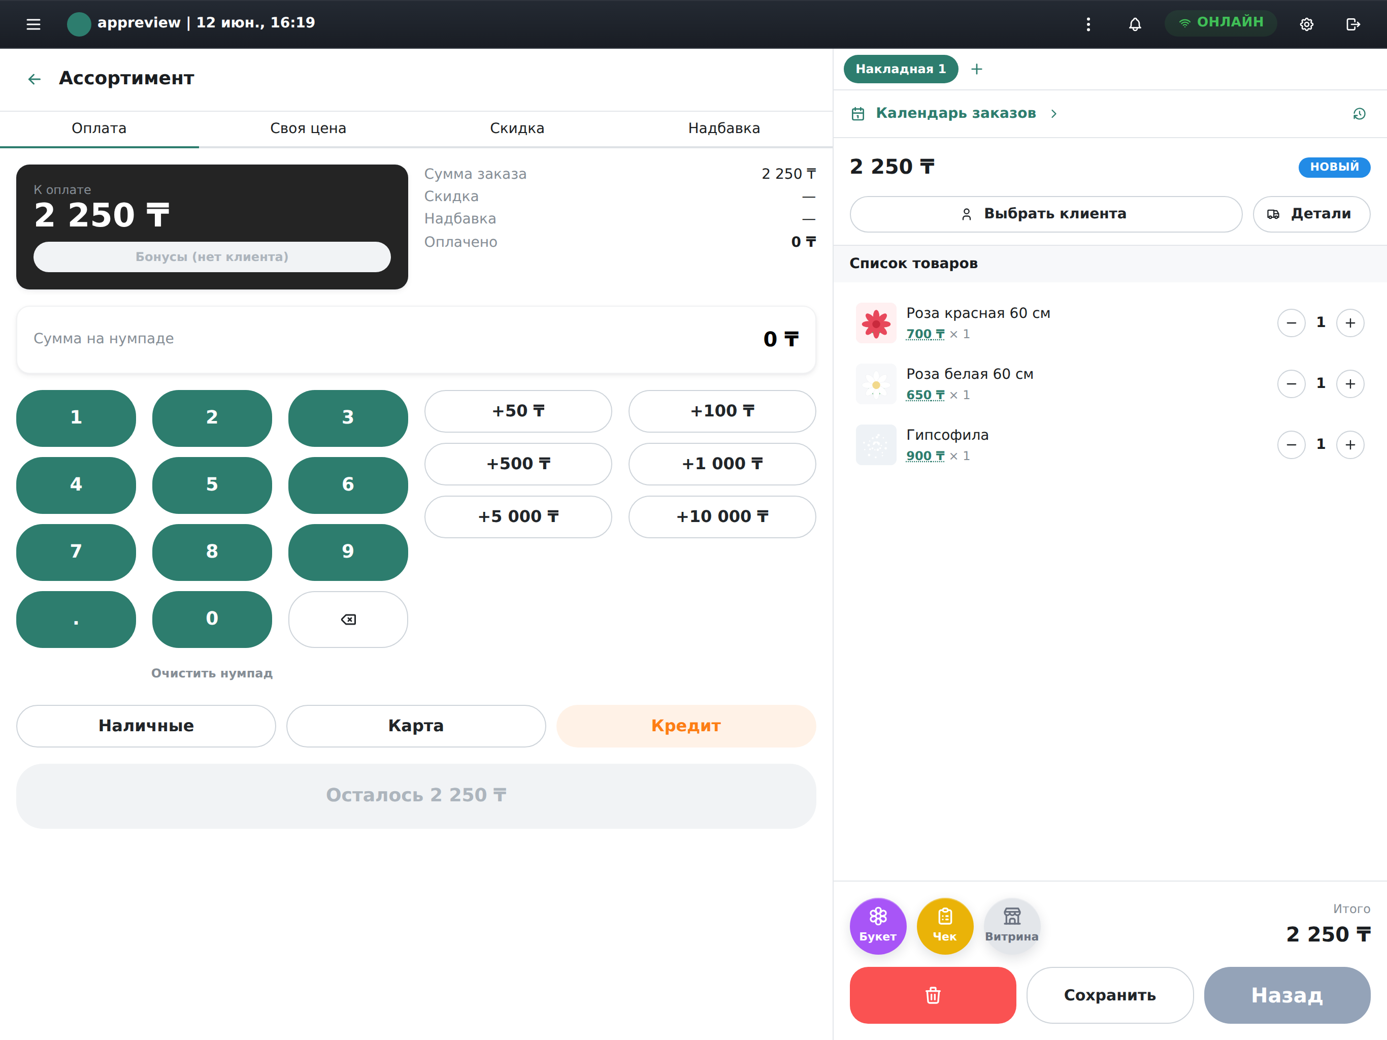Tap numpad digit 8

212,552
